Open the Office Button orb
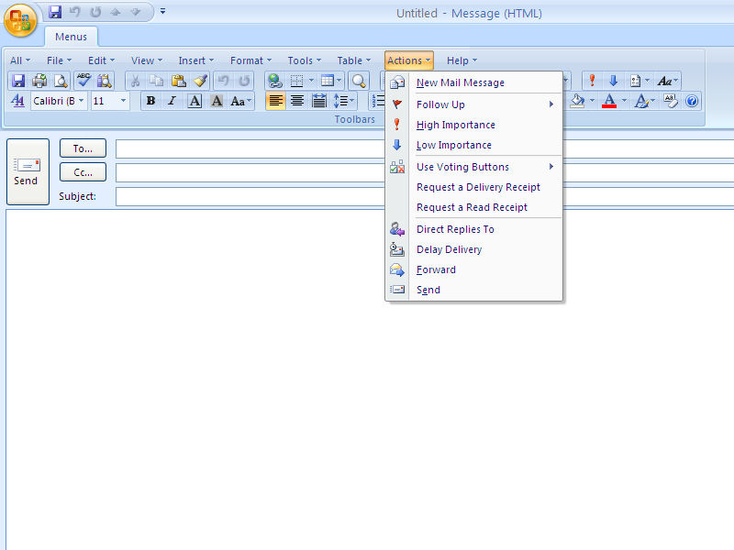The width and height of the screenshot is (734, 550). click(20, 19)
